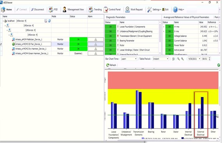Screen dimensions: 222x143
Task: Open Management View
Action: 73,9
